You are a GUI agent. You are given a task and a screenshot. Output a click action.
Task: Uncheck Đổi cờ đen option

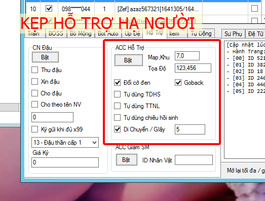coord(117,83)
